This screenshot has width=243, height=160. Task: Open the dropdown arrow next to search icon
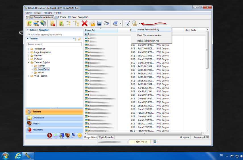139,24
